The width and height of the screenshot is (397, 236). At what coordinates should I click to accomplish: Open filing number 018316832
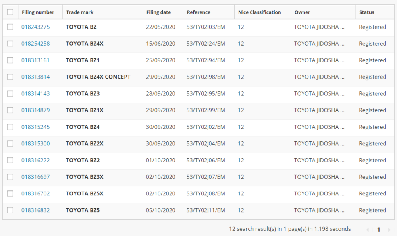(35, 210)
